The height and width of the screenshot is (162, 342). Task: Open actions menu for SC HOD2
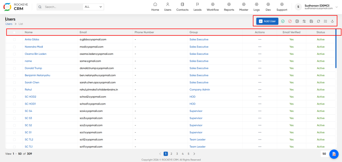pyautogui.click(x=260, y=97)
